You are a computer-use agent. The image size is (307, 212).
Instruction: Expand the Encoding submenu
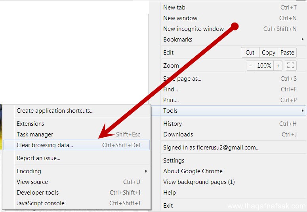[76, 171]
